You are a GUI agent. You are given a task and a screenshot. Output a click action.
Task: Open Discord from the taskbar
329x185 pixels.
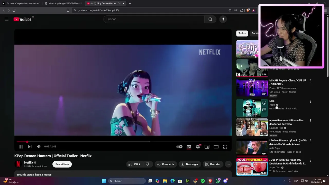point(225,181)
